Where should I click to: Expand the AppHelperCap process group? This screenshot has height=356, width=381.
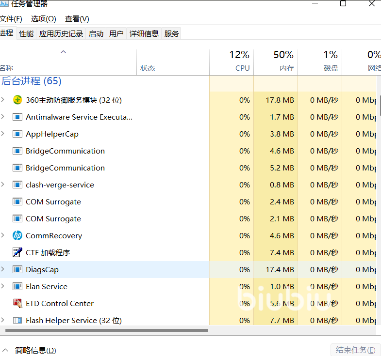[x=3, y=134]
